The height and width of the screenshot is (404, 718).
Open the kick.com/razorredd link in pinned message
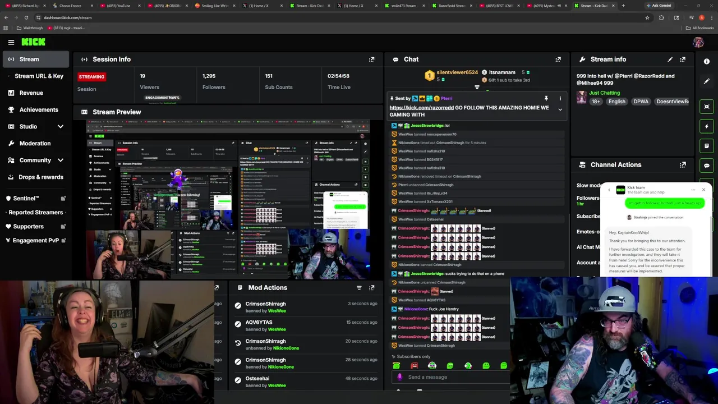coord(421,108)
